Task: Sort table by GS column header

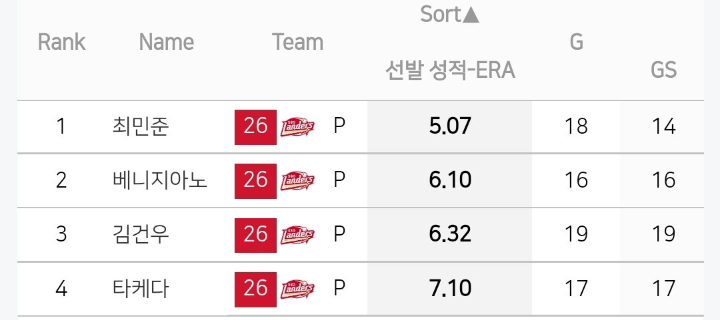Action: tap(663, 70)
